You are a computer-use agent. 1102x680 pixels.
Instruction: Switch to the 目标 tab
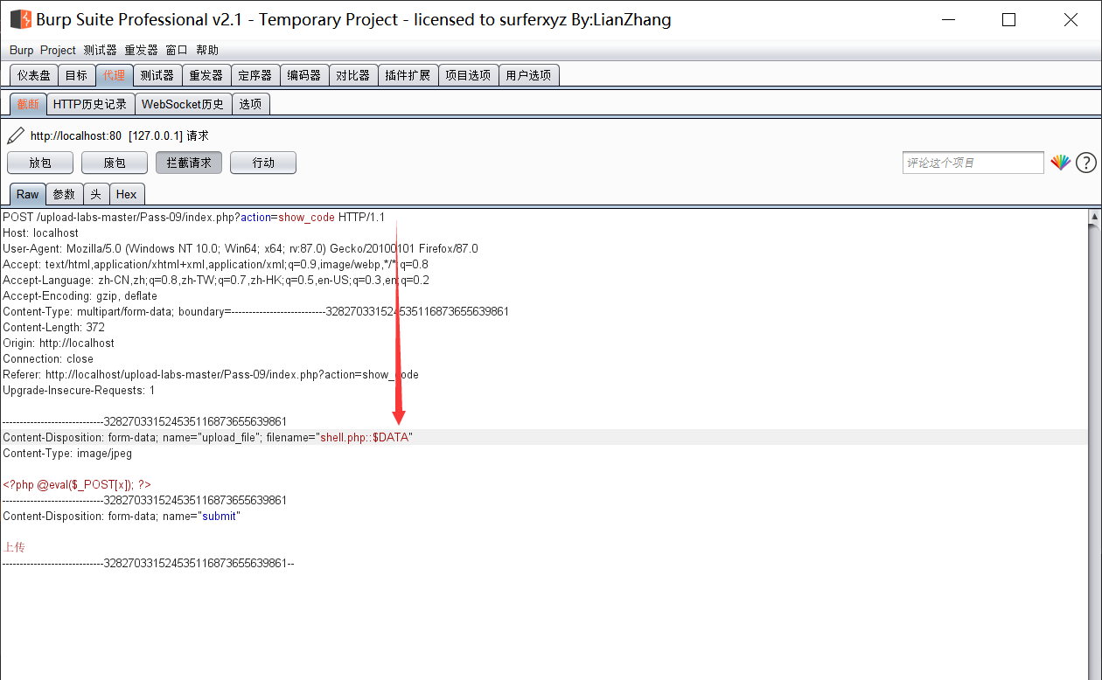(76, 75)
